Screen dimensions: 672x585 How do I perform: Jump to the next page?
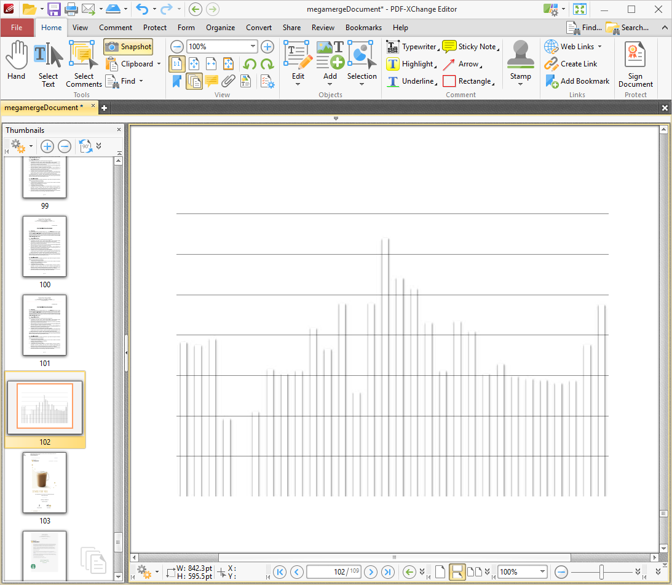371,571
